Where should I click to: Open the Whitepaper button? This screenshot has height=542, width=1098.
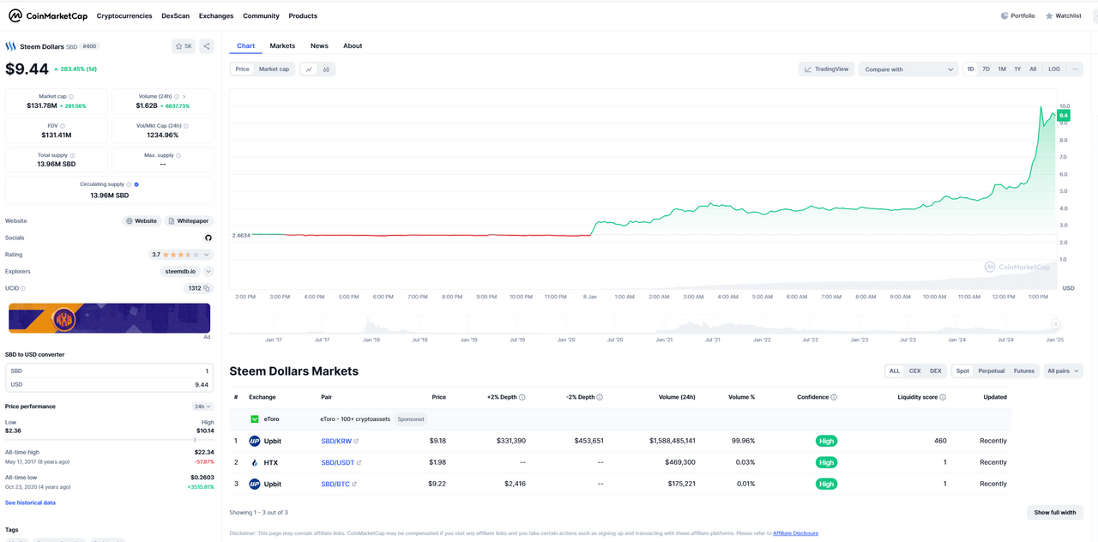[x=189, y=221]
